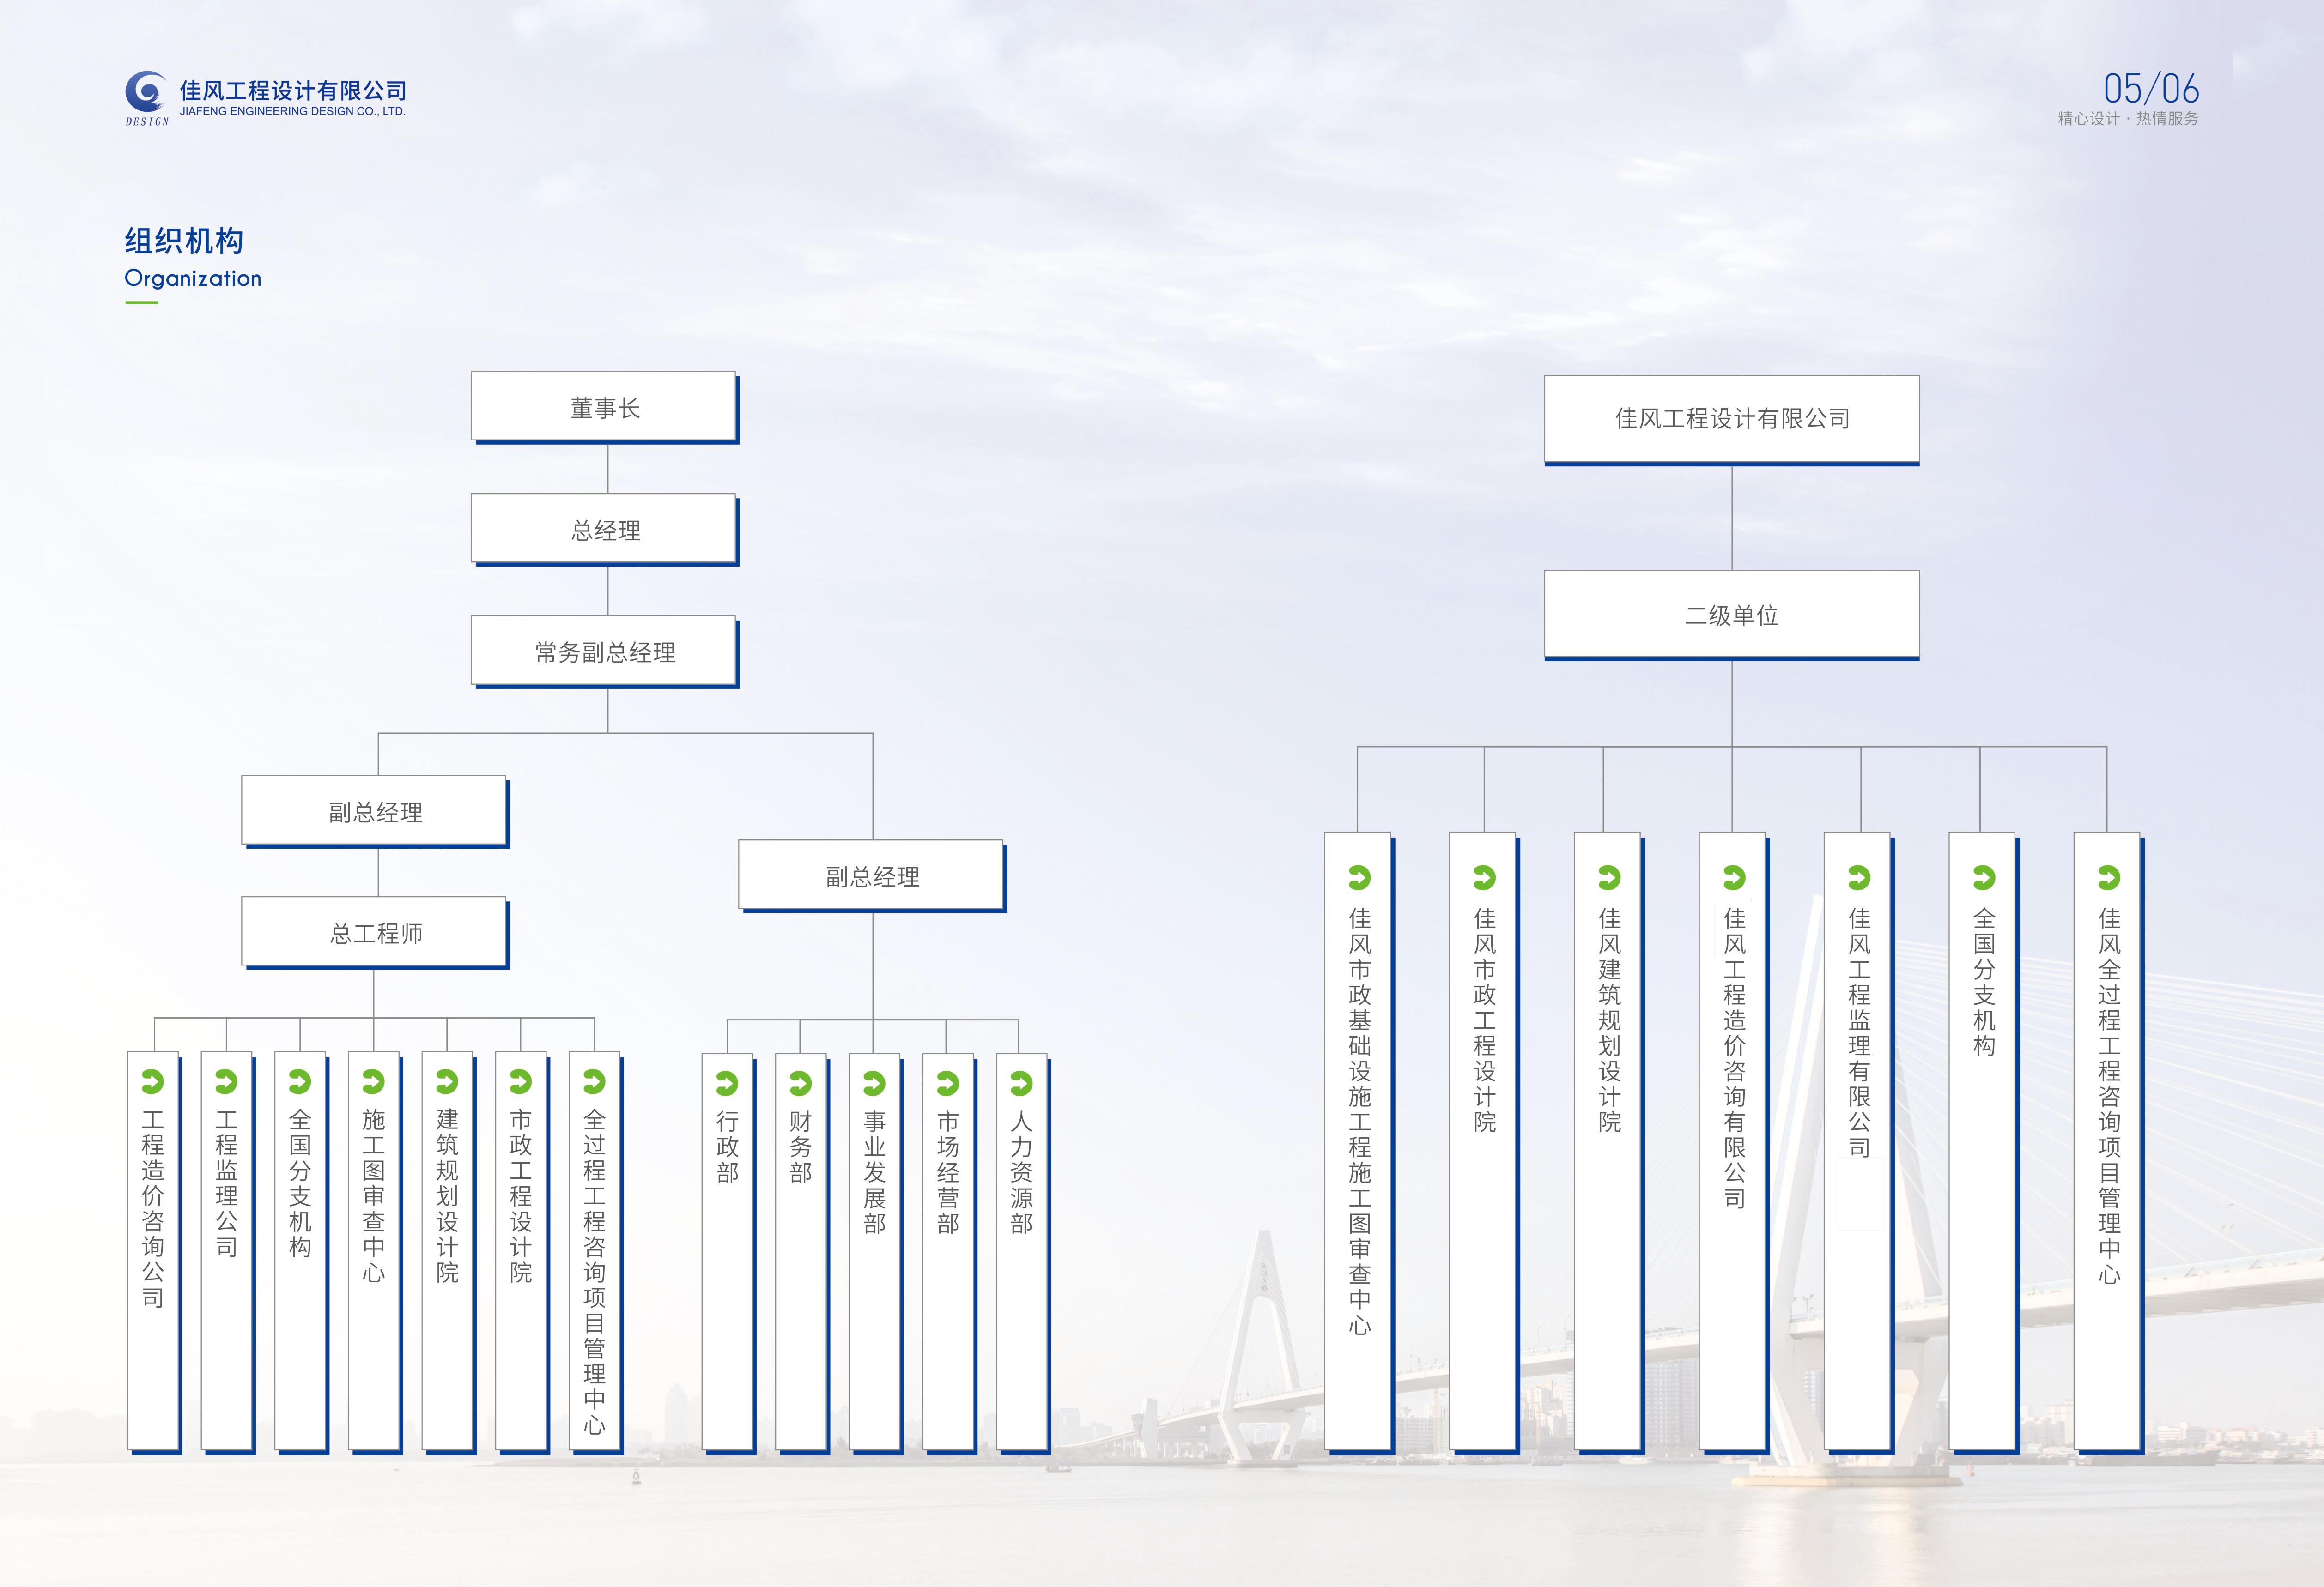Select the 常务副总经理 box

[605, 652]
